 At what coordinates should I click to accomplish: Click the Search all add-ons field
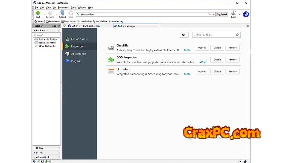[216, 35]
